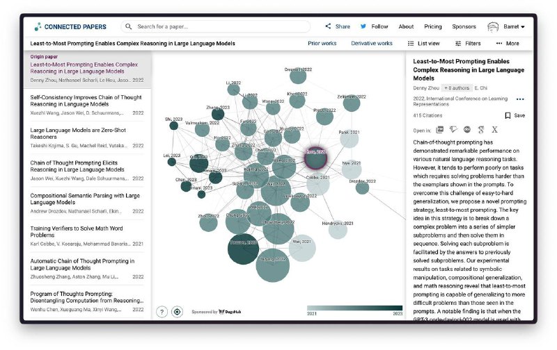Image resolution: width=557 pixels, height=350 pixels.
Task: Click the help question mark button
Action: click(x=162, y=312)
